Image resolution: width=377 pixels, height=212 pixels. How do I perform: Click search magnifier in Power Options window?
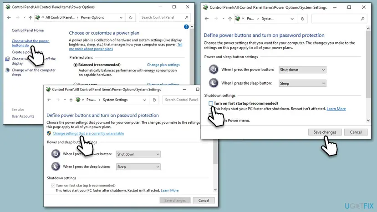pyautogui.click(x=187, y=17)
